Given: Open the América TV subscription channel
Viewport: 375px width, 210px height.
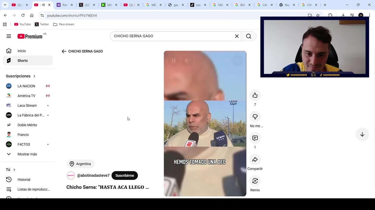Looking at the screenshot, I should (x=28, y=96).
